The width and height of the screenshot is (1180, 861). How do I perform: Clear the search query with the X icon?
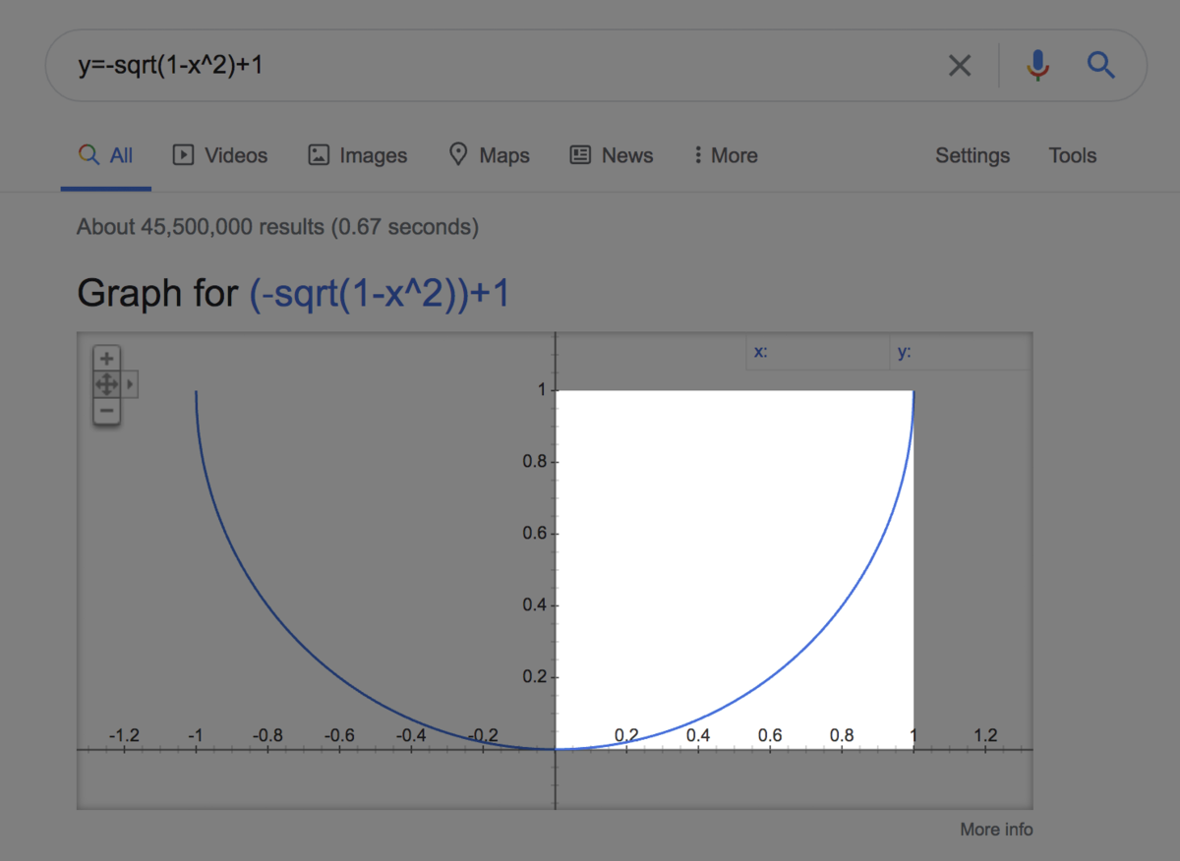[959, 66]
